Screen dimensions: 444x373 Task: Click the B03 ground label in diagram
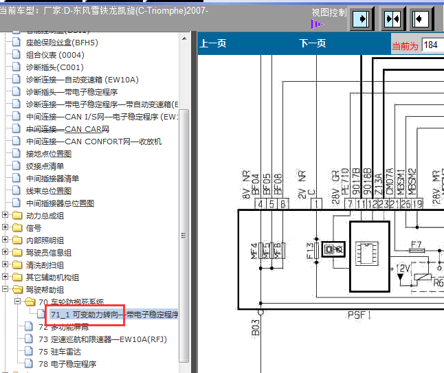click(x=256, y=328)
